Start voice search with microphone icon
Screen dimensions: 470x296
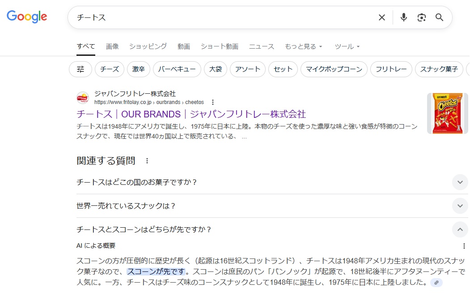click(x=404, y=17)
